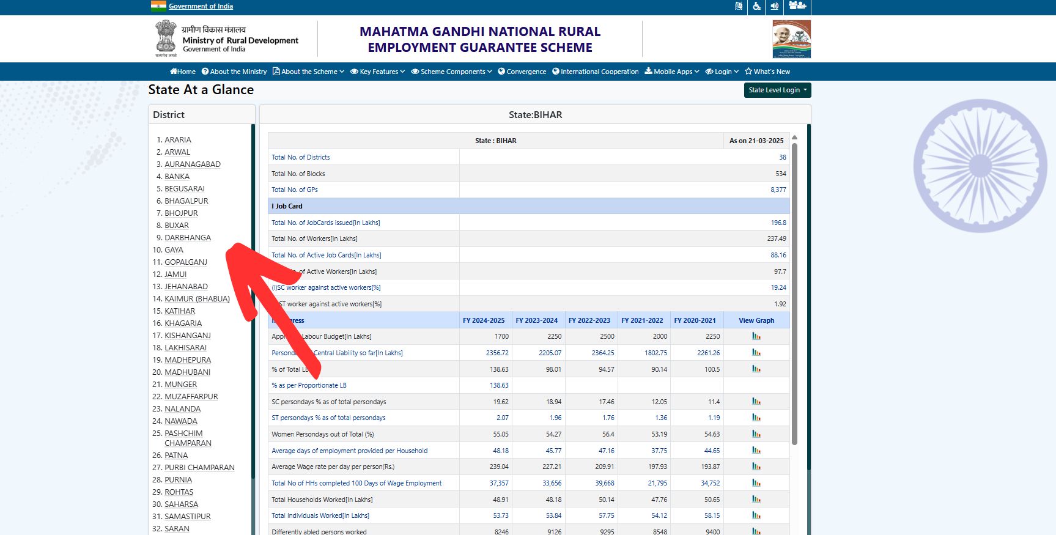Viewport: 1056px width, 535px height.
Task: Expand the Key Features menu
Action: click(x=378, y=72)
